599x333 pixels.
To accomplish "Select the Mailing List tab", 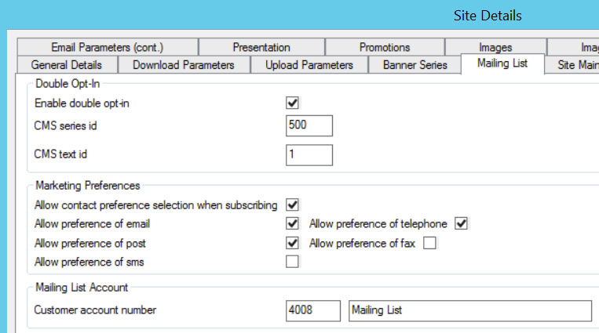I will click(502, 63).
